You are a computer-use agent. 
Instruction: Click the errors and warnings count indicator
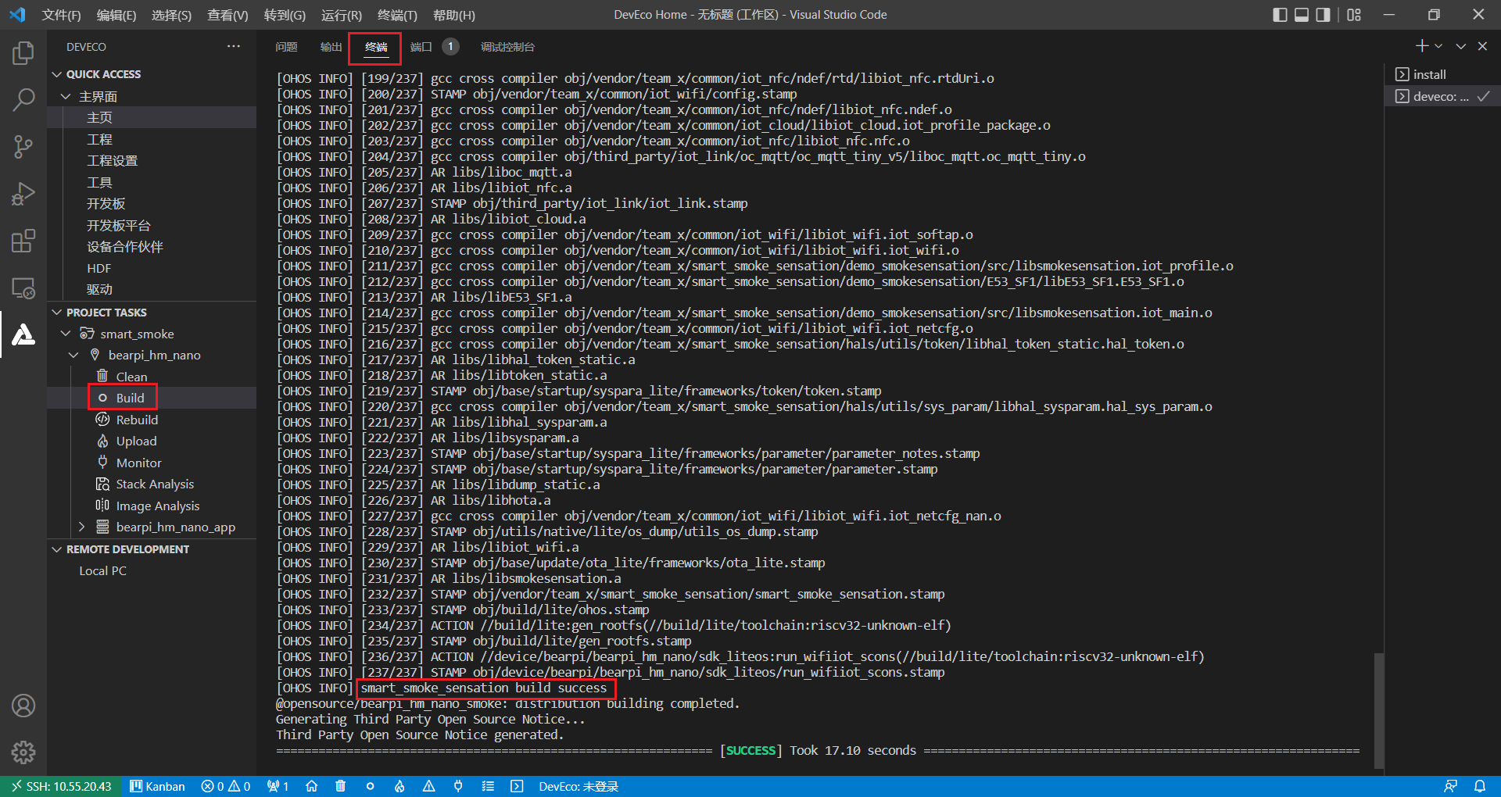tap(226, 786)
